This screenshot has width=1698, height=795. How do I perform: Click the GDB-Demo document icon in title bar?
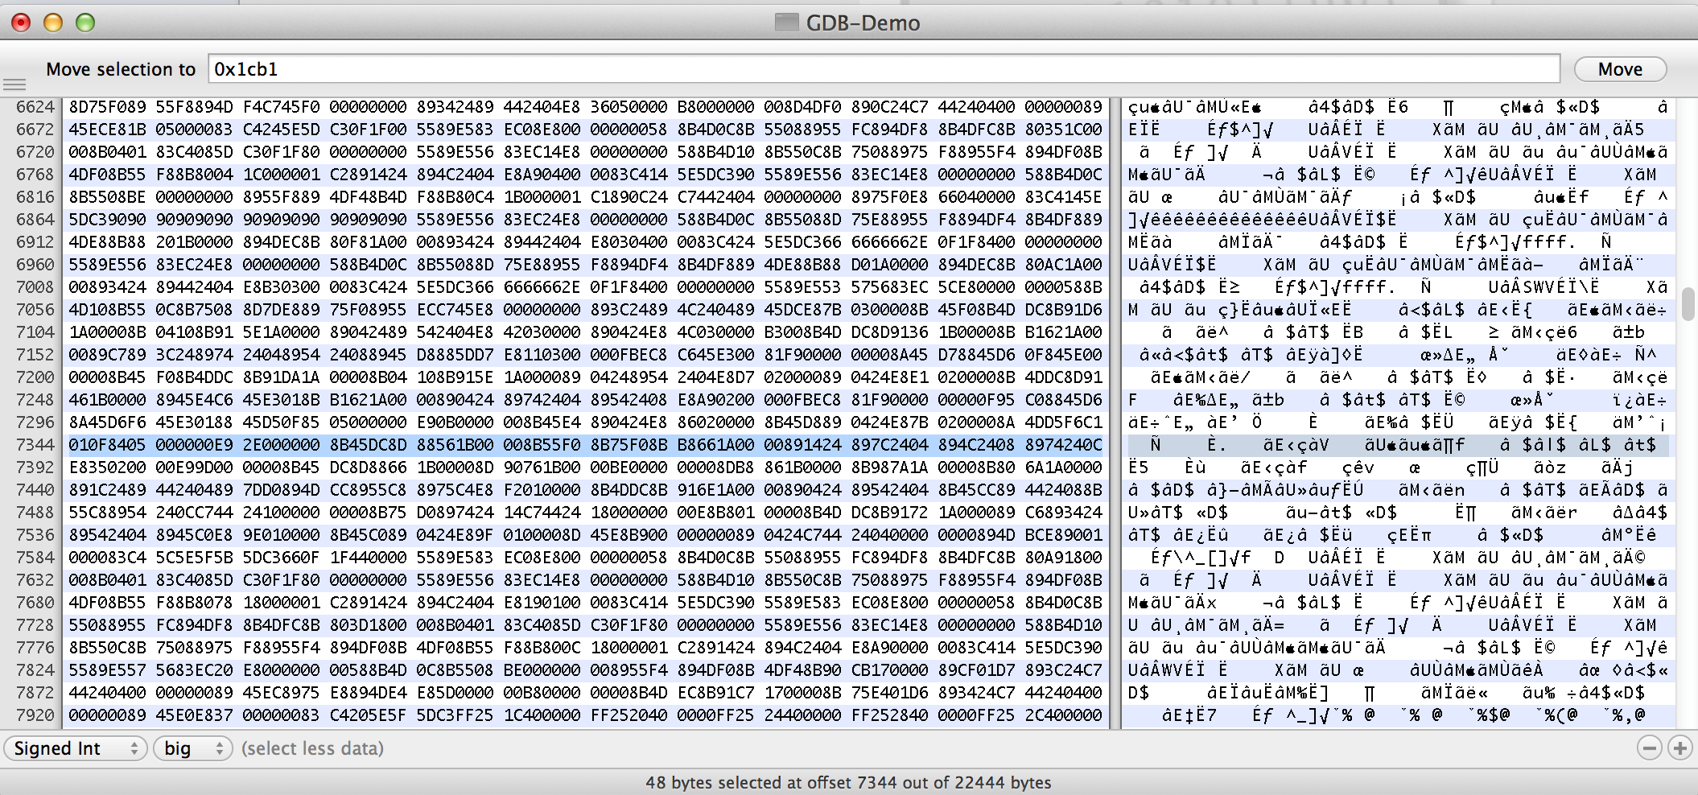(x=786, y=23)
